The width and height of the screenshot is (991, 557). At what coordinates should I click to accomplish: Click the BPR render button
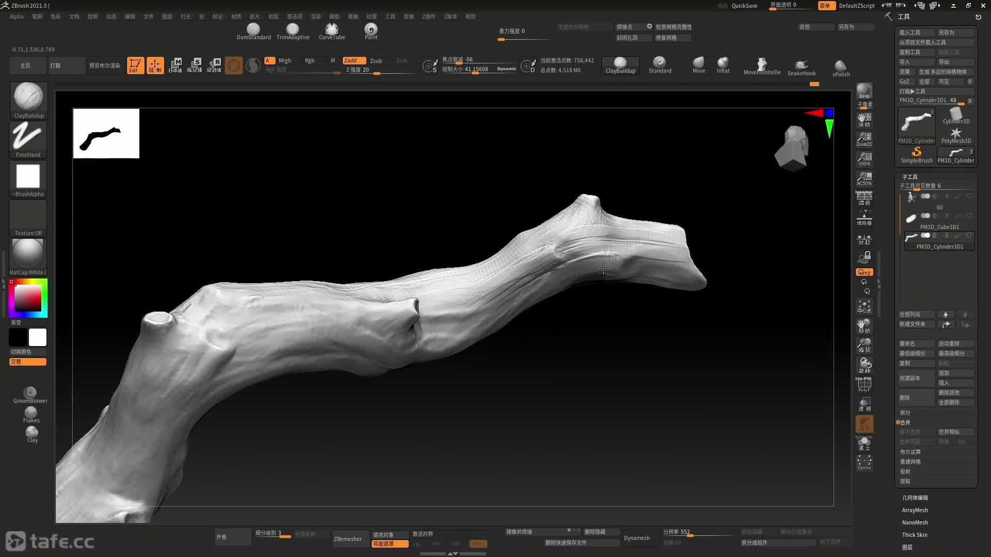click(x=864, y=91)
